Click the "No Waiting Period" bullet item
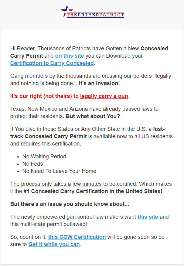This screenshot has width=184, height=266. click(44, 156)
